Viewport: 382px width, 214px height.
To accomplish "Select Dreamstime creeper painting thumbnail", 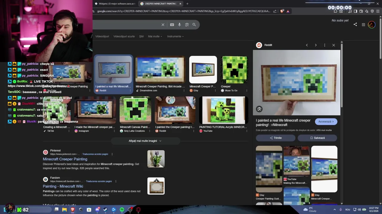I will tap(160, 70).
